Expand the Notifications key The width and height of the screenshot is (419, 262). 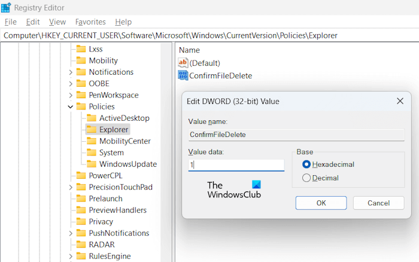pos(71,72)
